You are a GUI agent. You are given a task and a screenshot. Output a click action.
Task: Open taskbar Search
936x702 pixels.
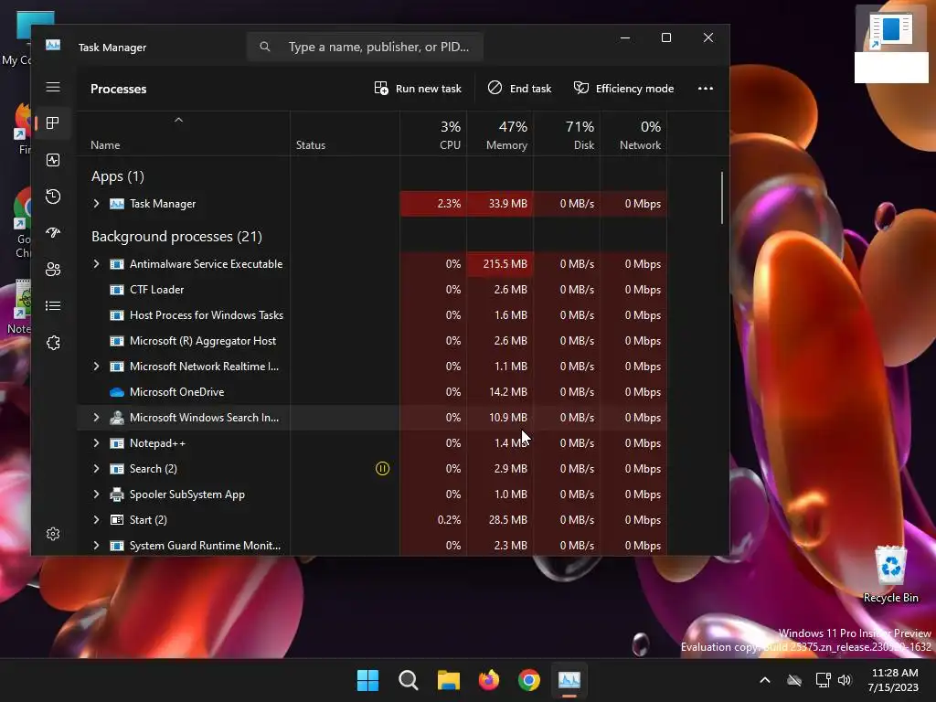pyautogui.click(x=409, y=680)
